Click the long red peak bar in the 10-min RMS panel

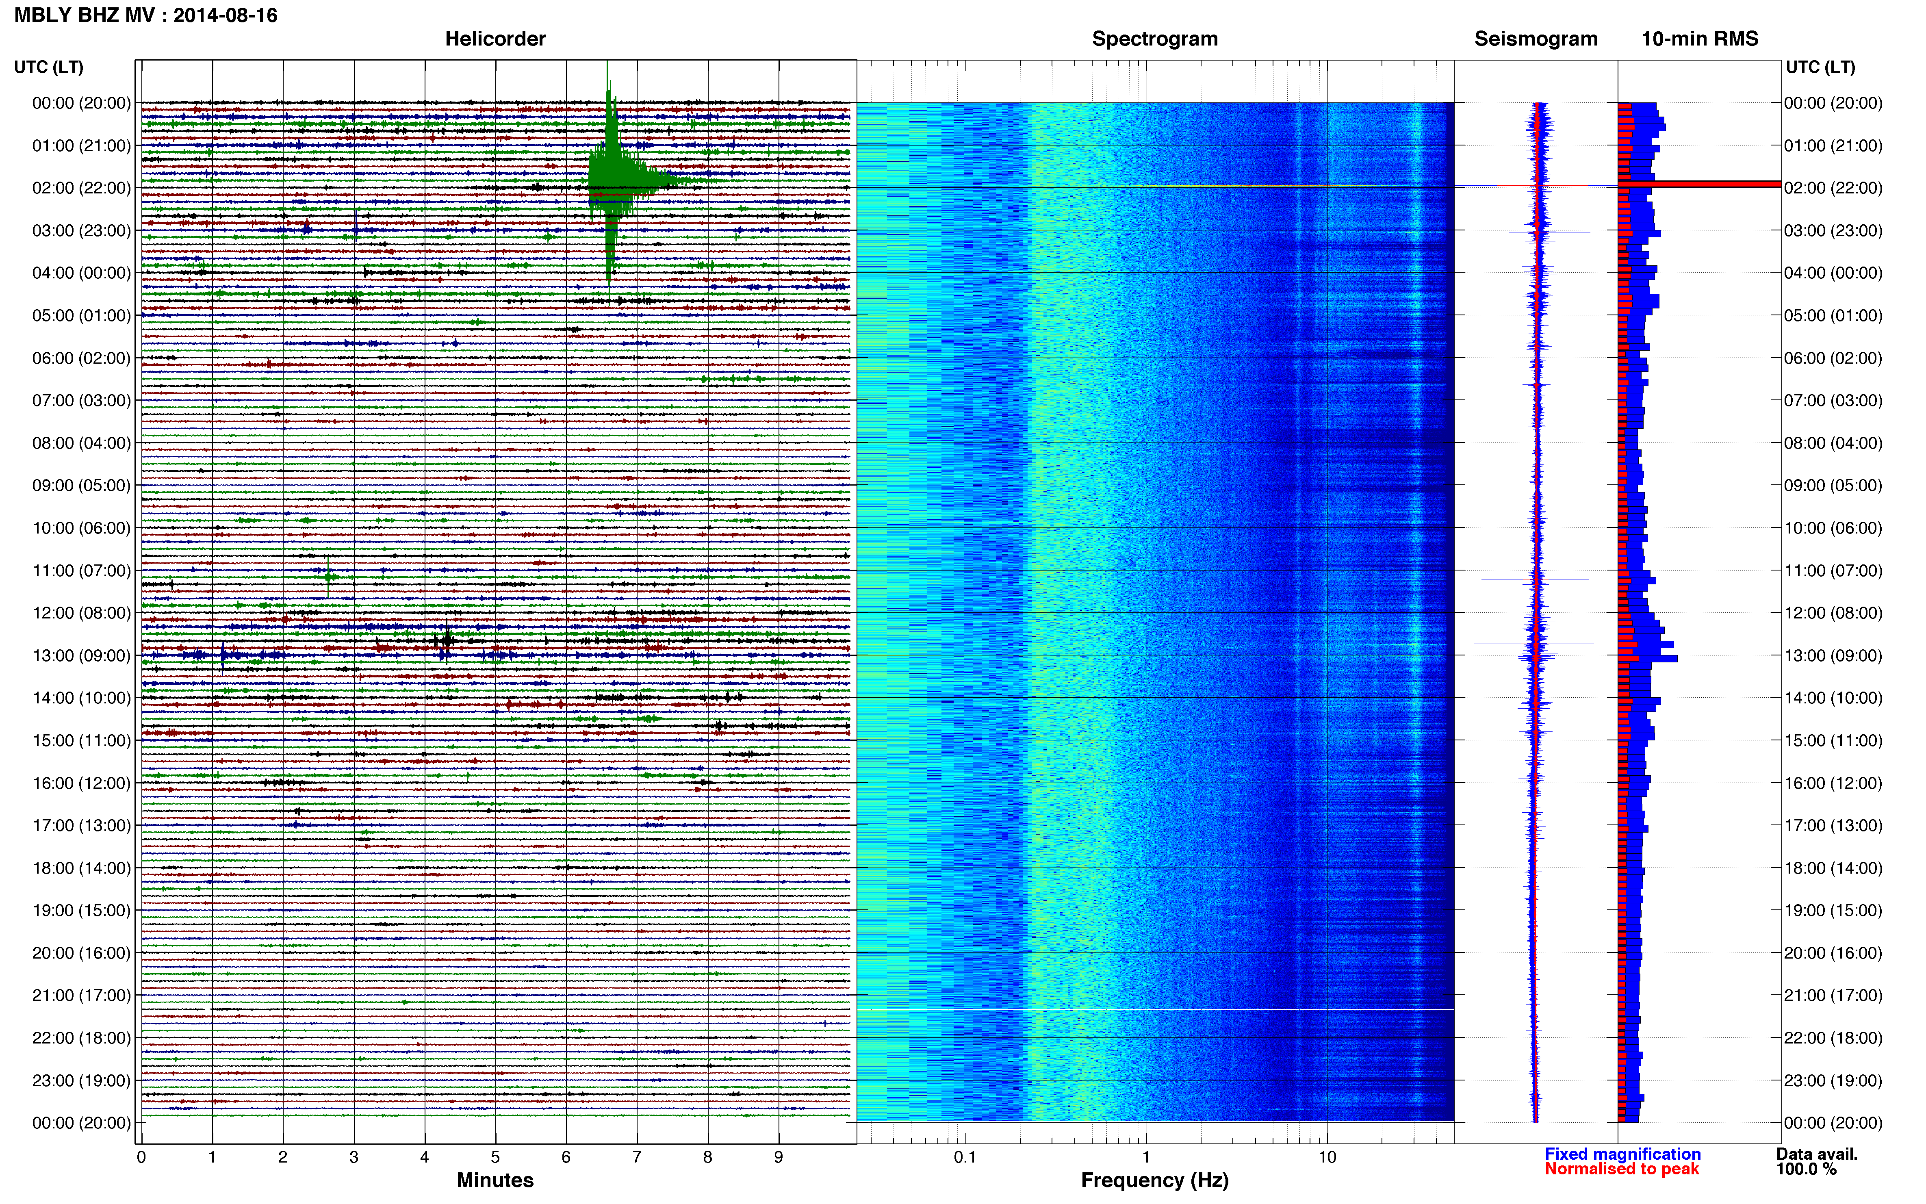[x=1700, y=184]
